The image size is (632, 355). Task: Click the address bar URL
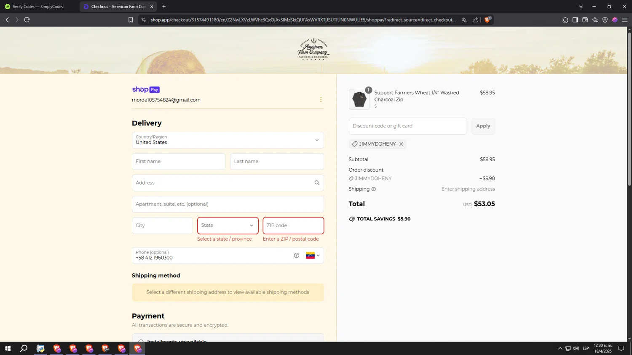coord(303,20)
